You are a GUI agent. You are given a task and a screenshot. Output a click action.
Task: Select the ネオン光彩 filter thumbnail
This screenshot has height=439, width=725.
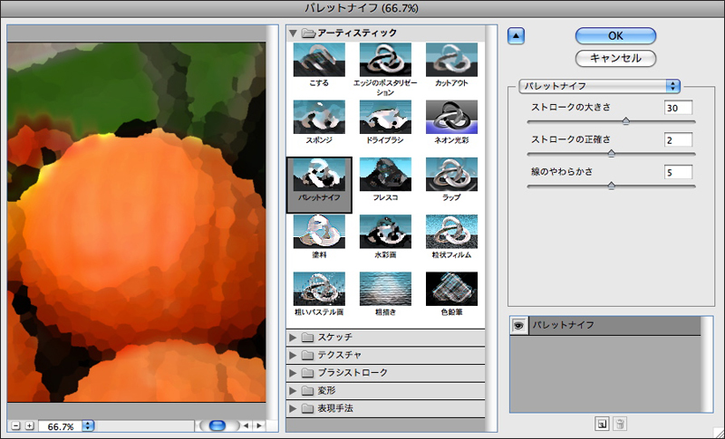[x=451, y=118]
